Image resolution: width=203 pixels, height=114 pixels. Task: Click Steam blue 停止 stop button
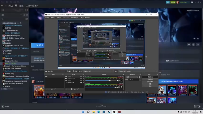coord(38,45)
